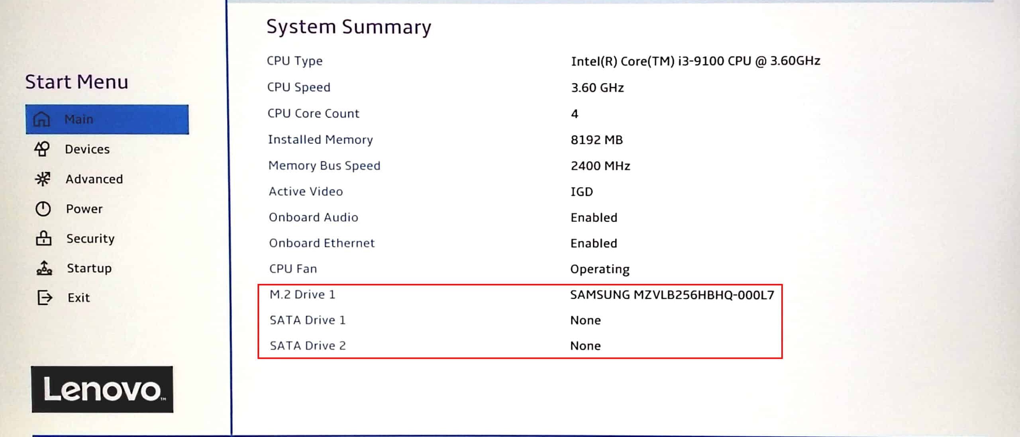Click the padlock icon beside Security

tap(43, 238)
